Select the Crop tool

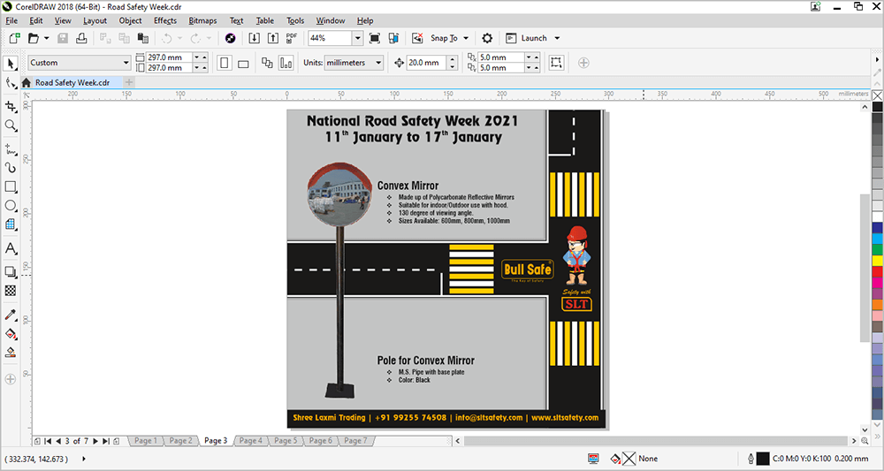click(x=10, y=106)
